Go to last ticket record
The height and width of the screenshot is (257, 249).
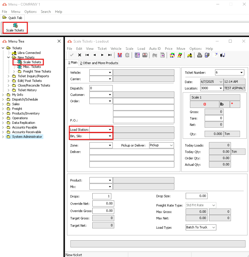[110, 55]
